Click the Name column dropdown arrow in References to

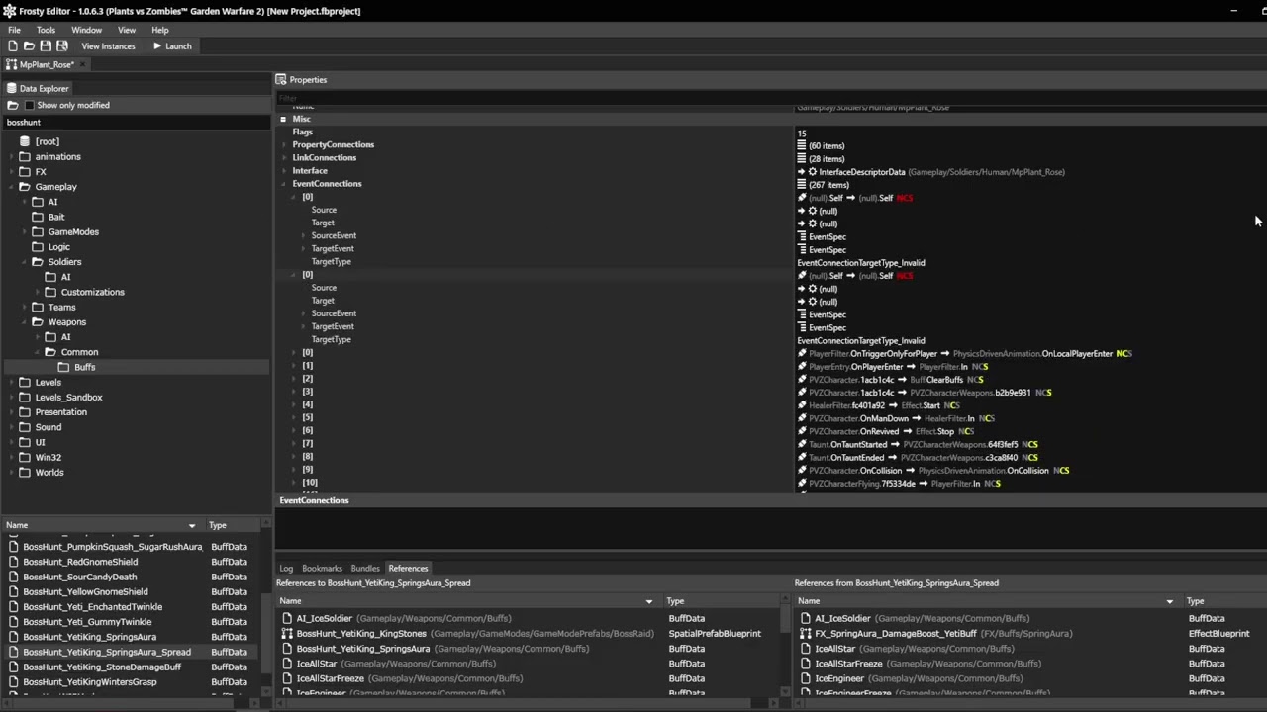click(x=649, y=601)
